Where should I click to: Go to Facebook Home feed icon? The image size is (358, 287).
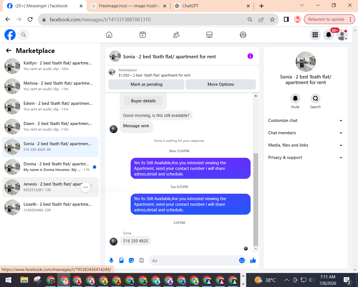point(109,35)
